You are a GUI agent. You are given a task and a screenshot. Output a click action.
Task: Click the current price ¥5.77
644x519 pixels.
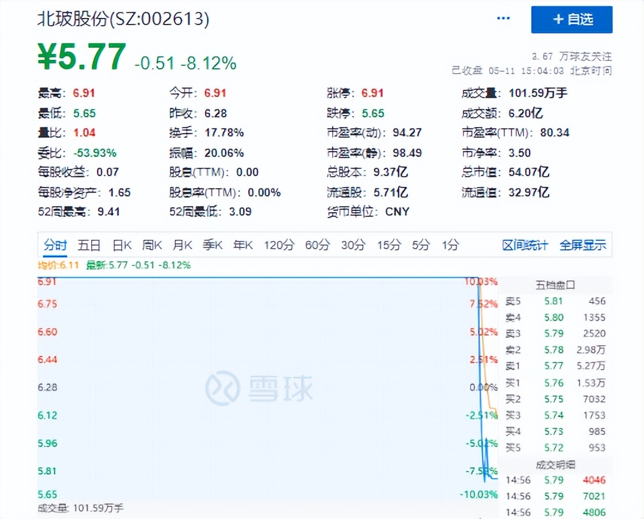tap(82, 57)
